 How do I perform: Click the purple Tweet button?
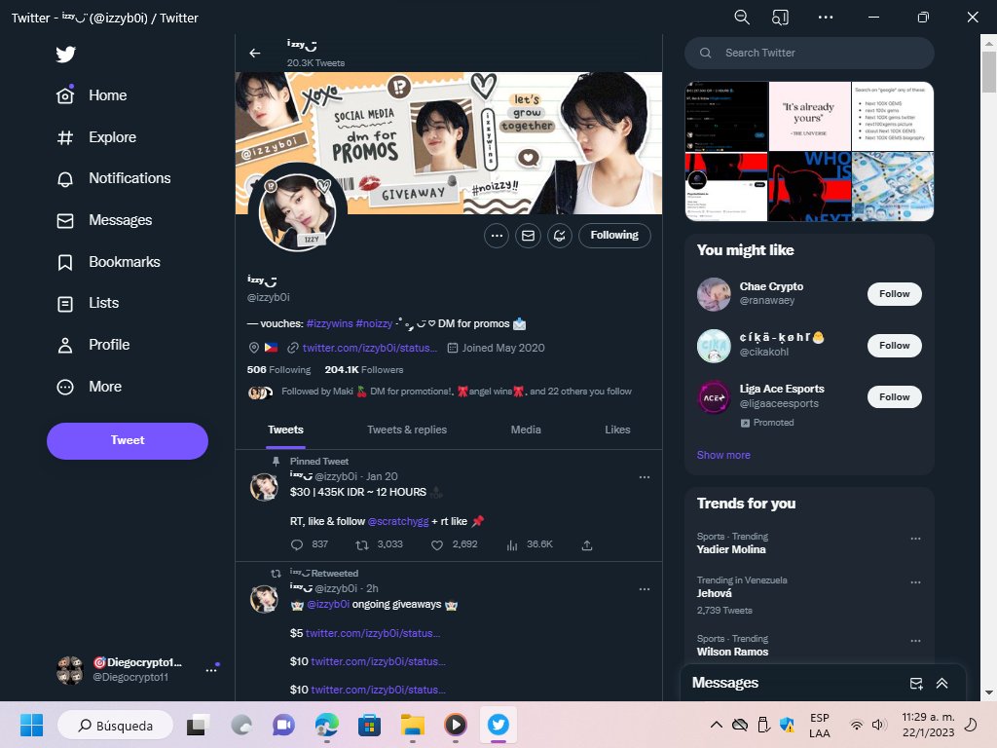tap(128, 441)
